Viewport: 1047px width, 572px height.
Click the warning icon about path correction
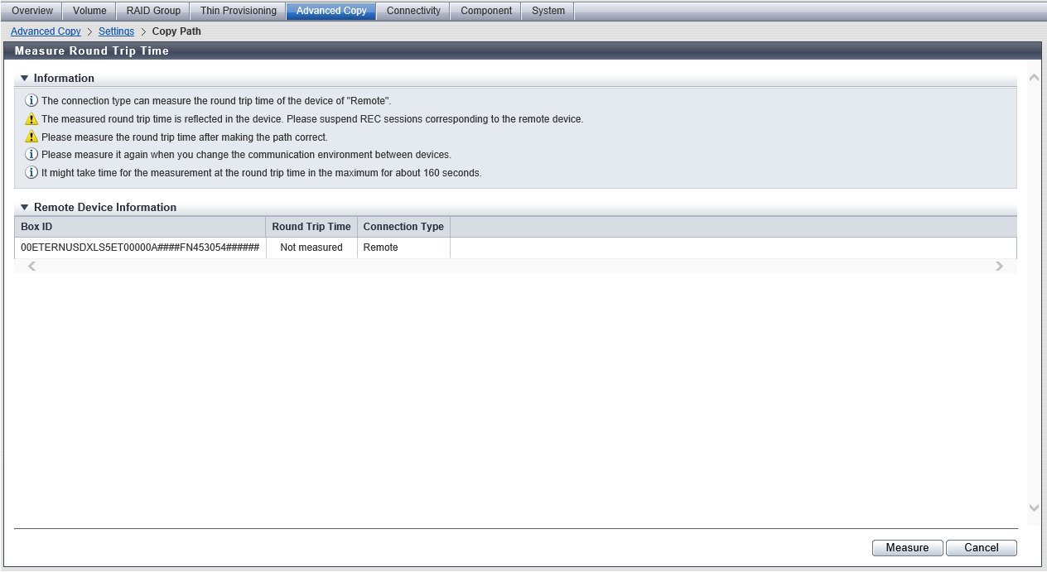tap(31, 137)
